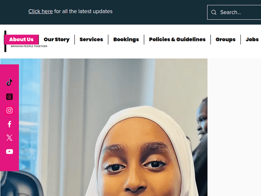Follow the 'Click here' updates link
The width and height of the screenshot is (261, 196).
[40, 11]
